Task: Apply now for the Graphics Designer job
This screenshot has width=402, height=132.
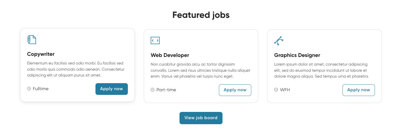Action: tap(358, 90)
